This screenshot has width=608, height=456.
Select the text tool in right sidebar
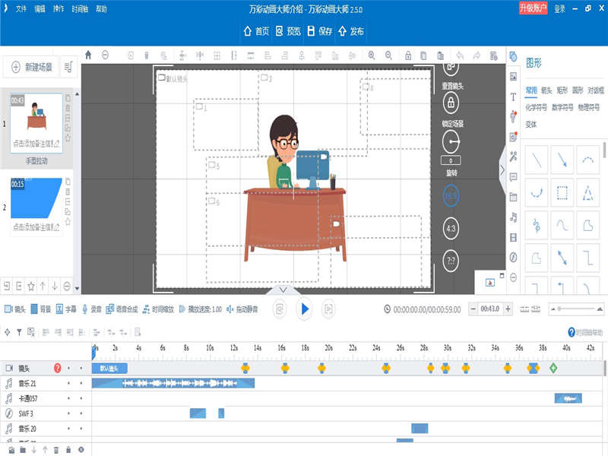point(514,97)
